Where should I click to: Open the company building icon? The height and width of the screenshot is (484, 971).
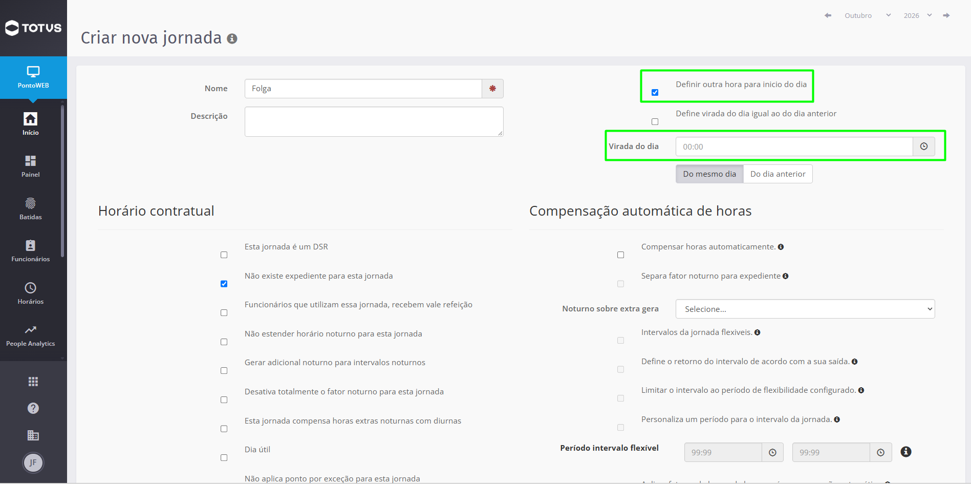pyautogui.click(x=33, y=435)
